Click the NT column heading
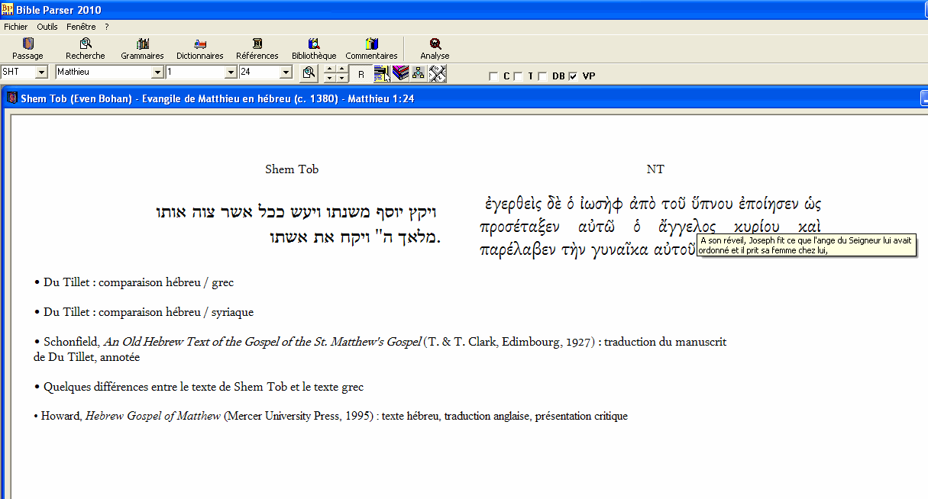 pos(655,169)
